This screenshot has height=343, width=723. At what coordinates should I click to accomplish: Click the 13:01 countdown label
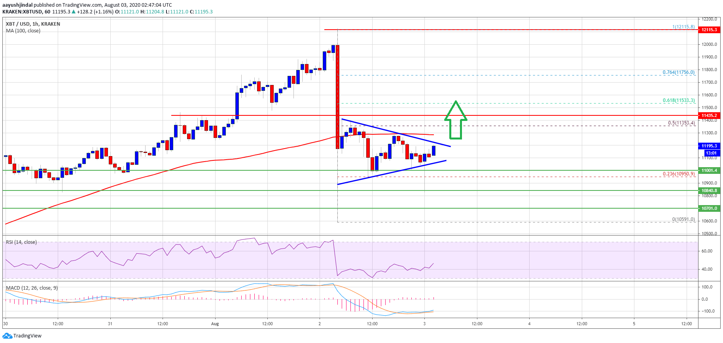[x=711, y=153]
